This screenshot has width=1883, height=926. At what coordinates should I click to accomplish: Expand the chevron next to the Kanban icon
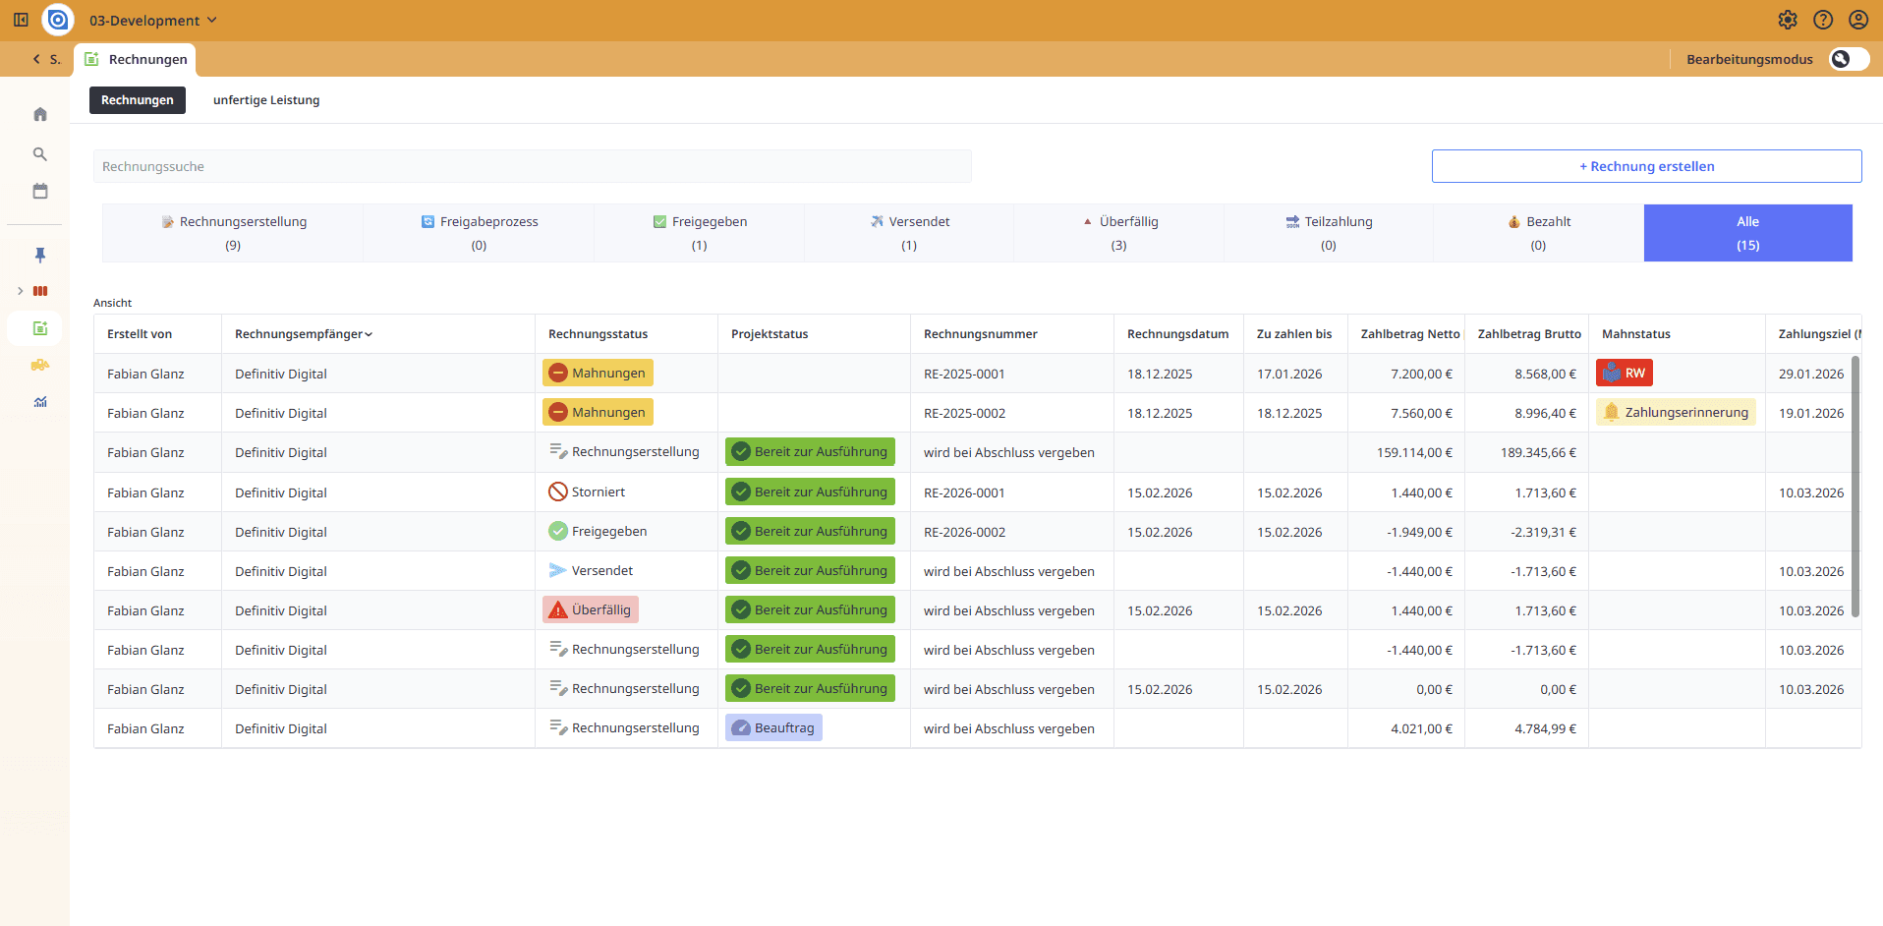coord(19,291)
